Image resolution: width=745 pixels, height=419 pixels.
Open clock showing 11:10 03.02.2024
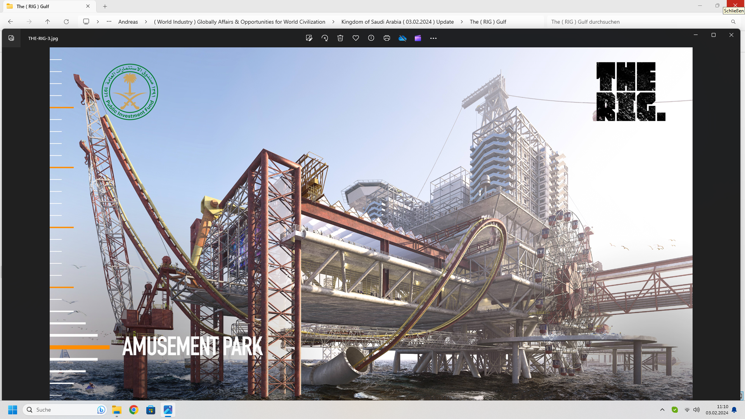[x=717, y=410]
